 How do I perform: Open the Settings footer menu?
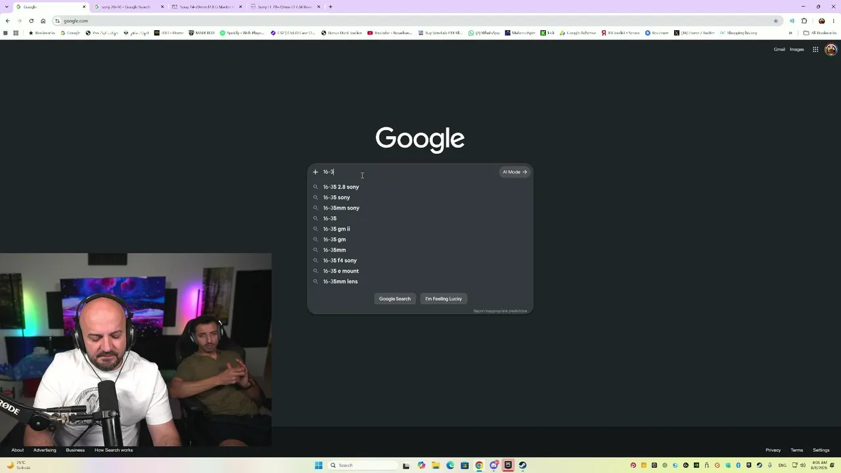[821, 450]
